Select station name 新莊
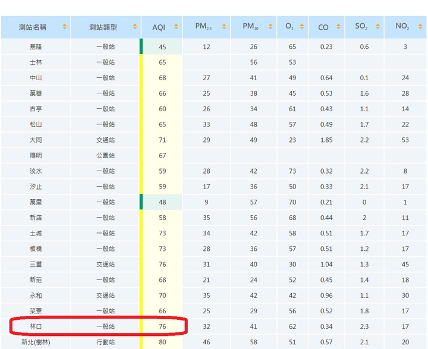Screen dimensions: 428x349 pos(36,280)
